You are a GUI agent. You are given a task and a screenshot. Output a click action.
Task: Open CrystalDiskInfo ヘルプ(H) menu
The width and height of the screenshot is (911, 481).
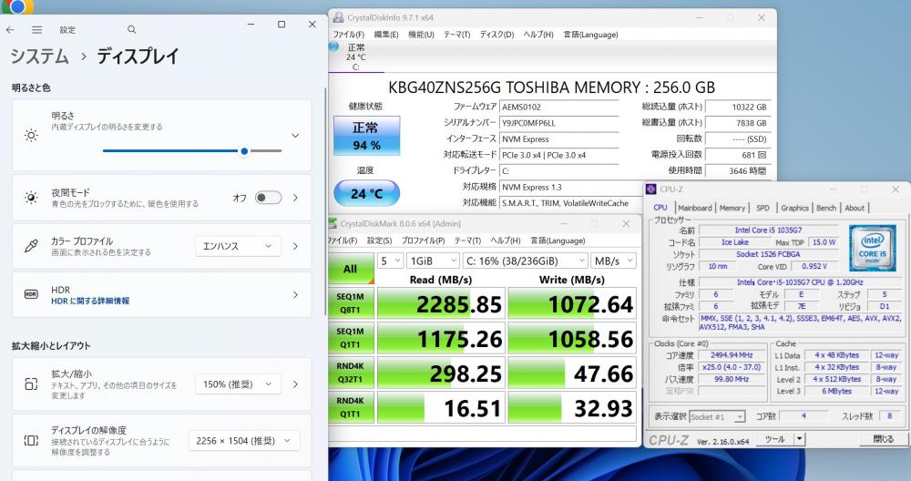[x=538, y=35]
